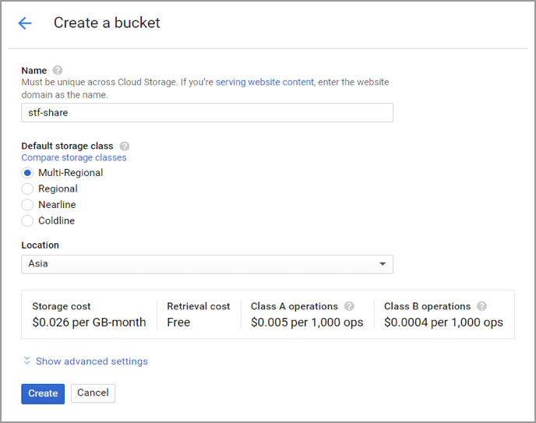The image size is (536, 423).
Task: Open the Location dropdown showing Asia
Action: coord(207,264)
